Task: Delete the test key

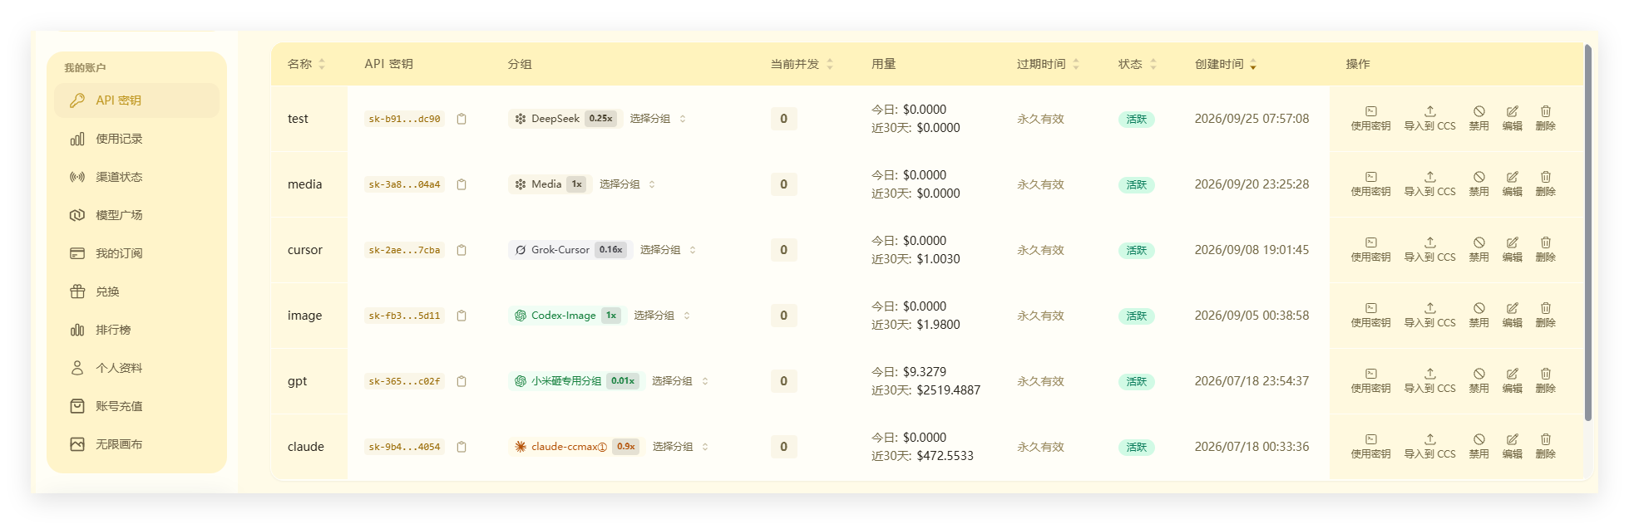Action: 1545,119
